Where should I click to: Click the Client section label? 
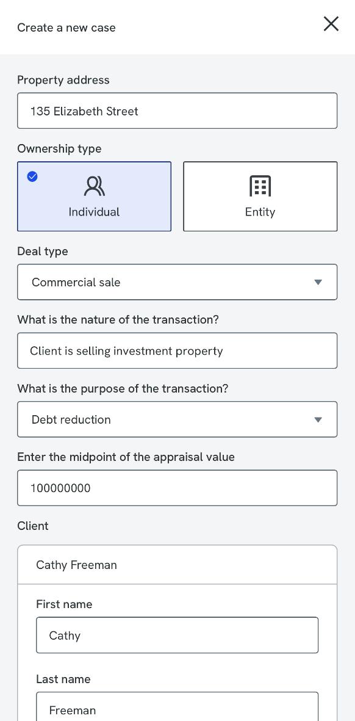click(32, 526)
